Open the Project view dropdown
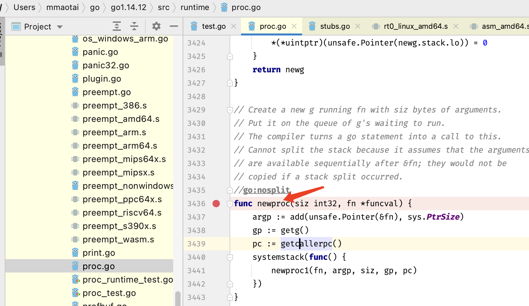This screenshot has width=529, height=306. coord(60,27)
